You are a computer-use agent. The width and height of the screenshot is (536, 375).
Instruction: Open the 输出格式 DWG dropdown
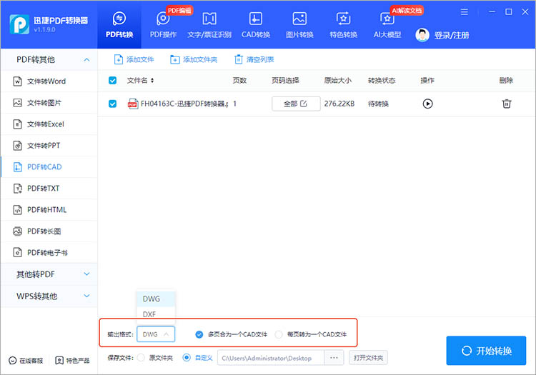[156, 334]
